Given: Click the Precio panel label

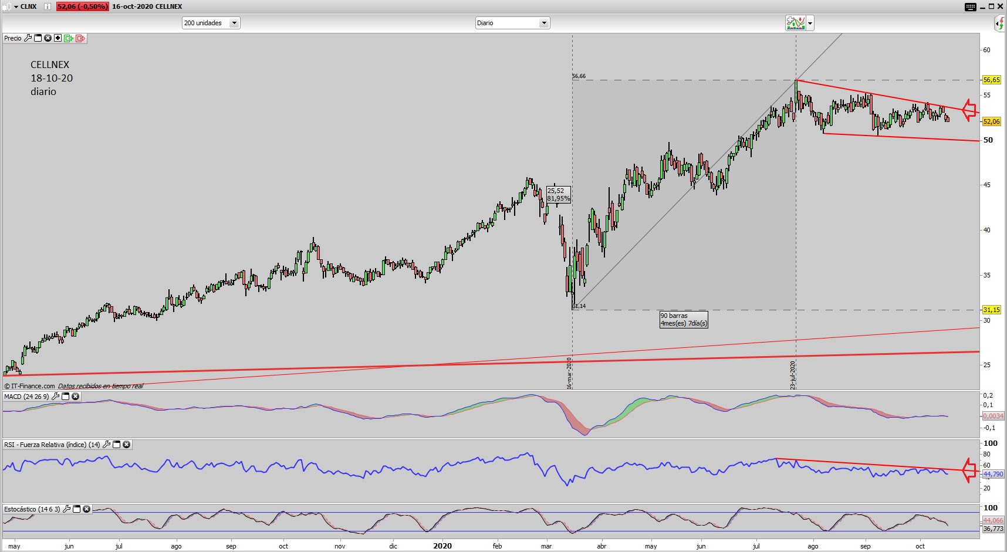Looking at the screenshot, I should (x=13, y=38).
